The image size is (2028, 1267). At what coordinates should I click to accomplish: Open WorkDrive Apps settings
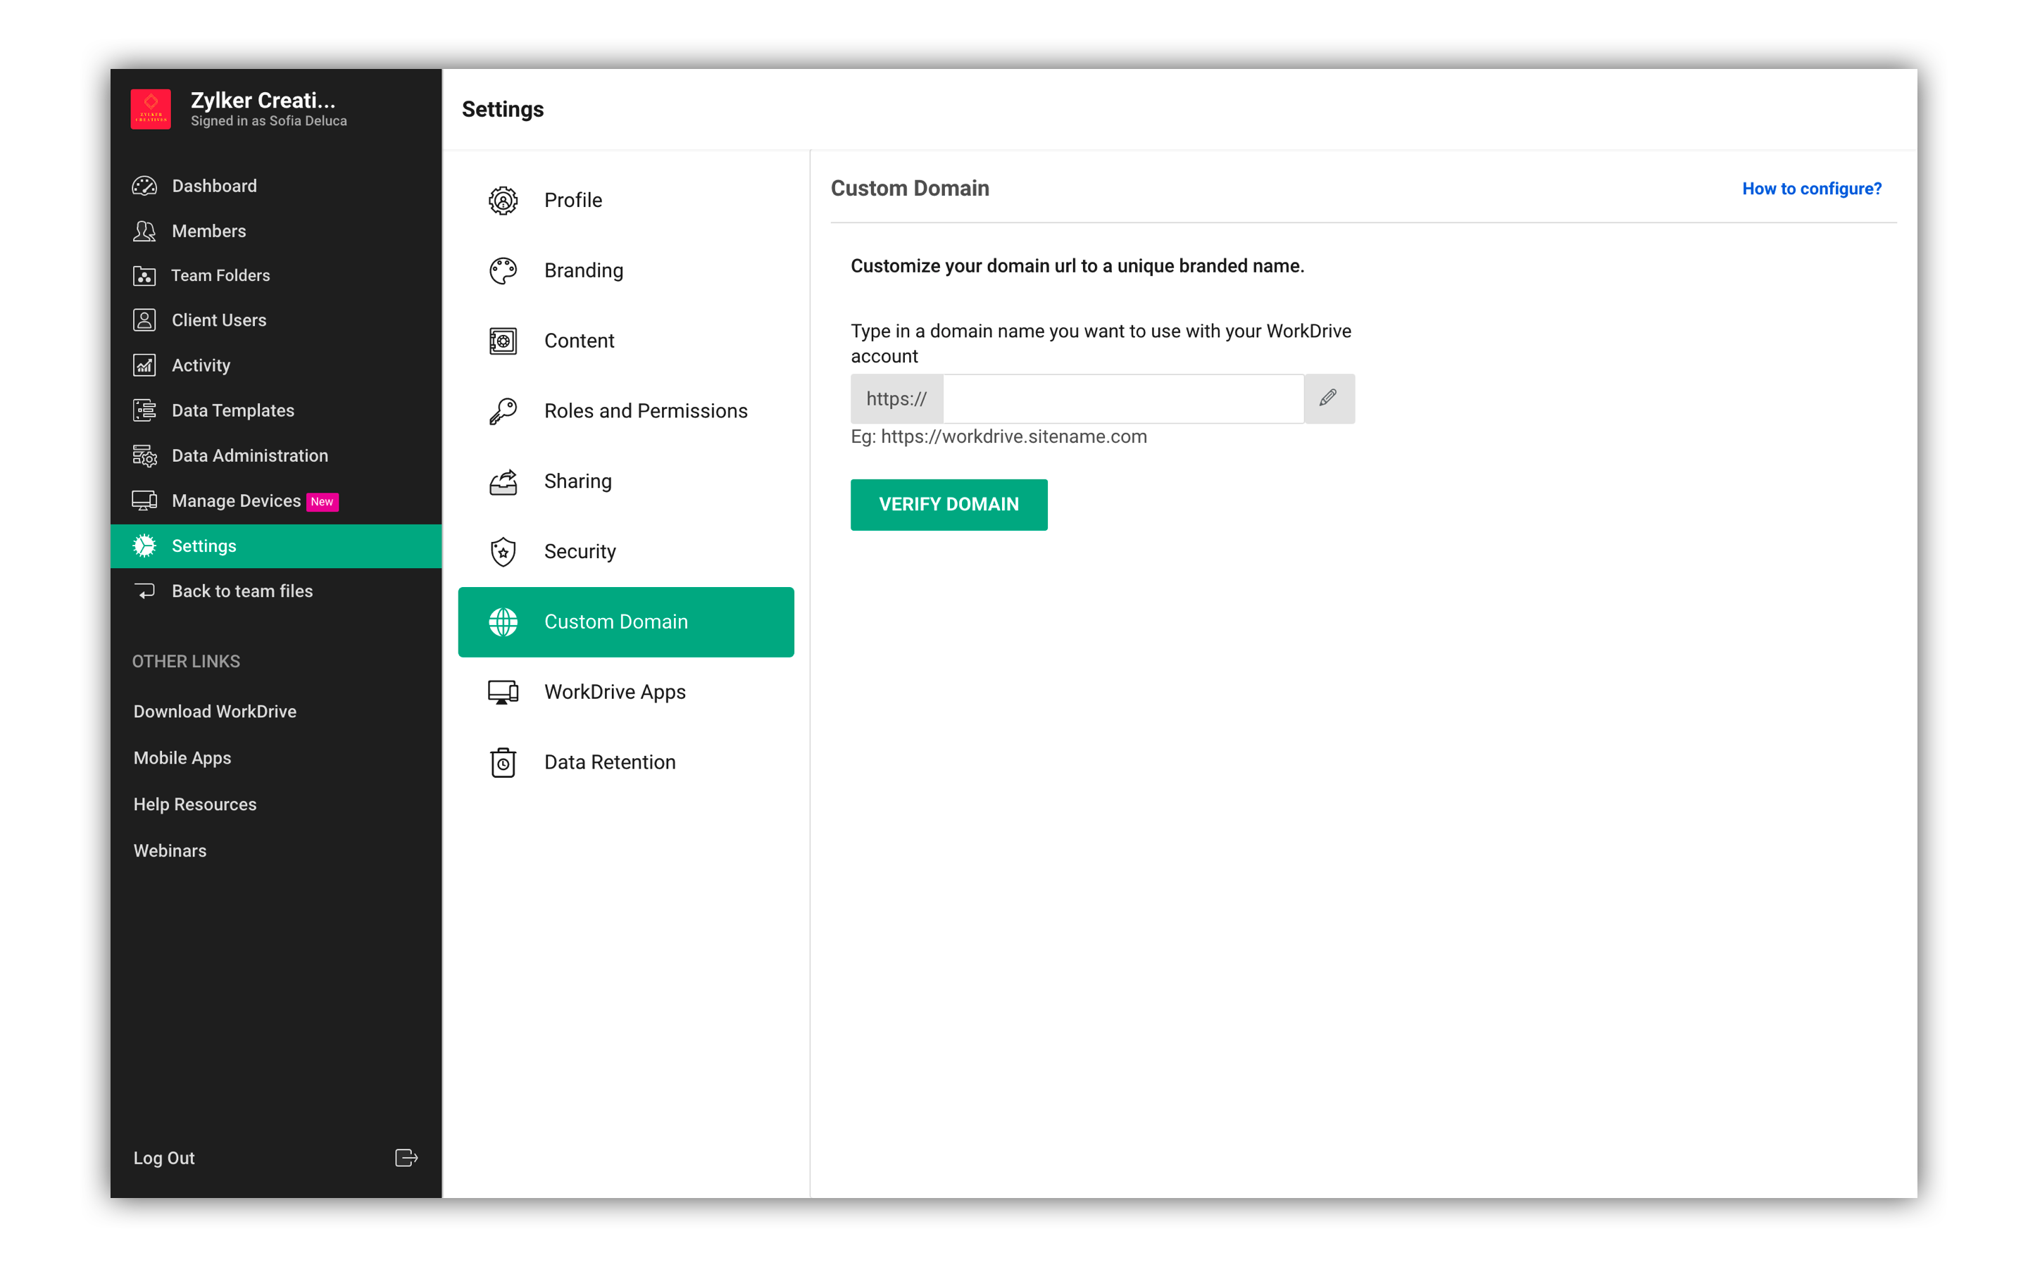[x=614, y=692]
